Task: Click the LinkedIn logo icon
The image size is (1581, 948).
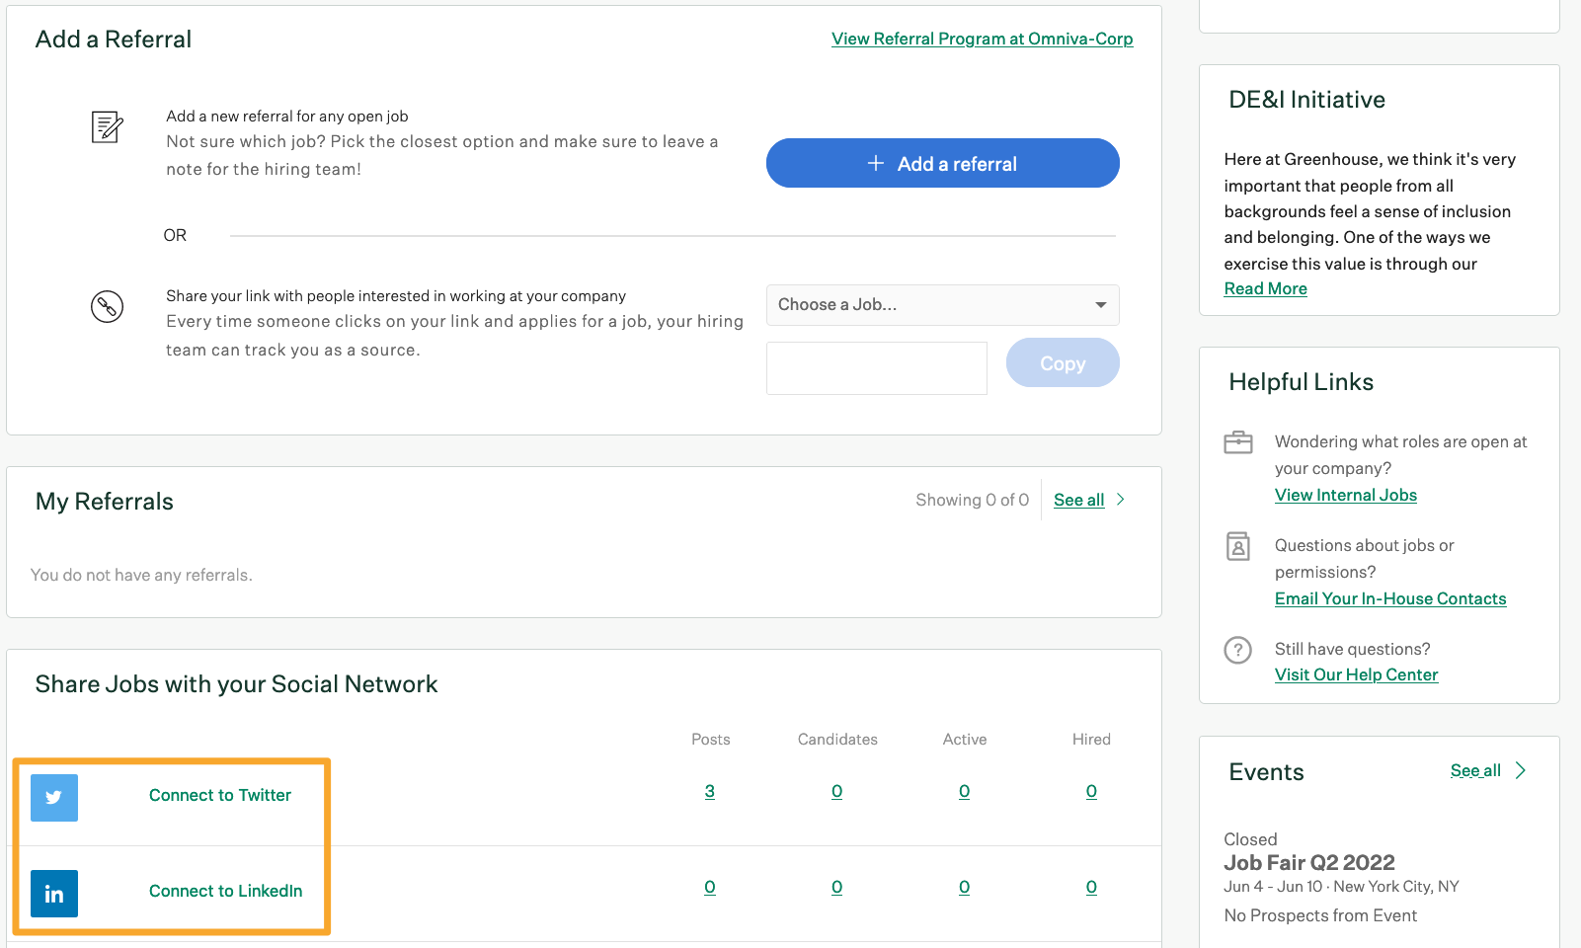Action: pyautogui.click(x=54, y=894)
